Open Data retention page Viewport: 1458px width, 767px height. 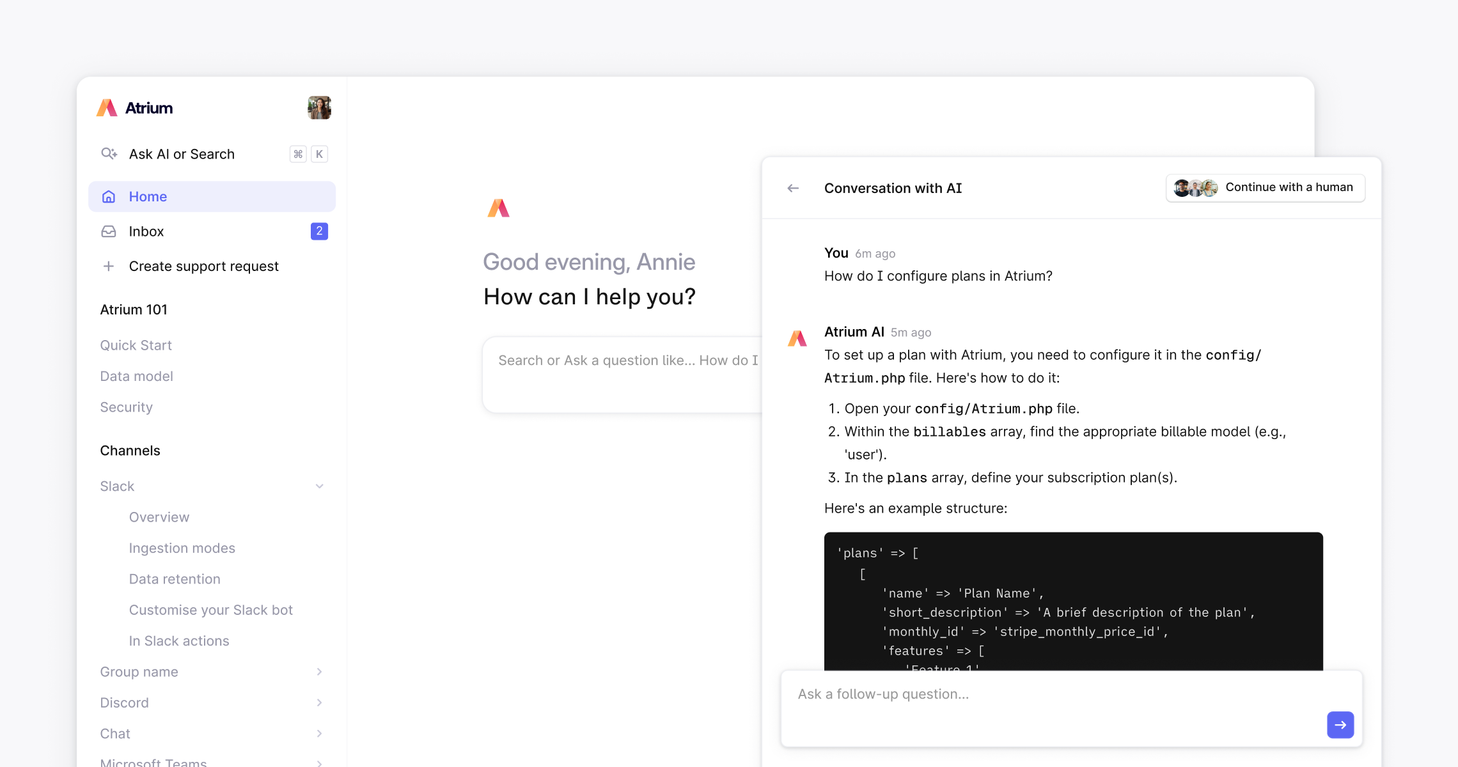pyautogui.click(x=175, y=579)
